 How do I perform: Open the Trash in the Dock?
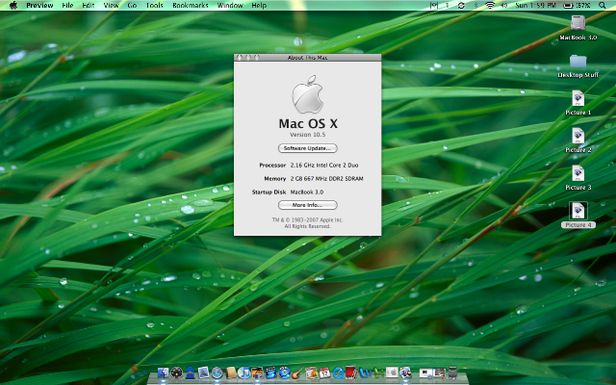click(x=452, y=372)
